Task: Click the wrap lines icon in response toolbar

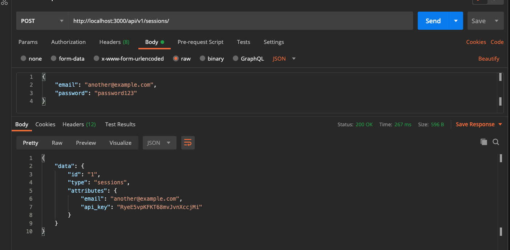Action: click(188, 143)
